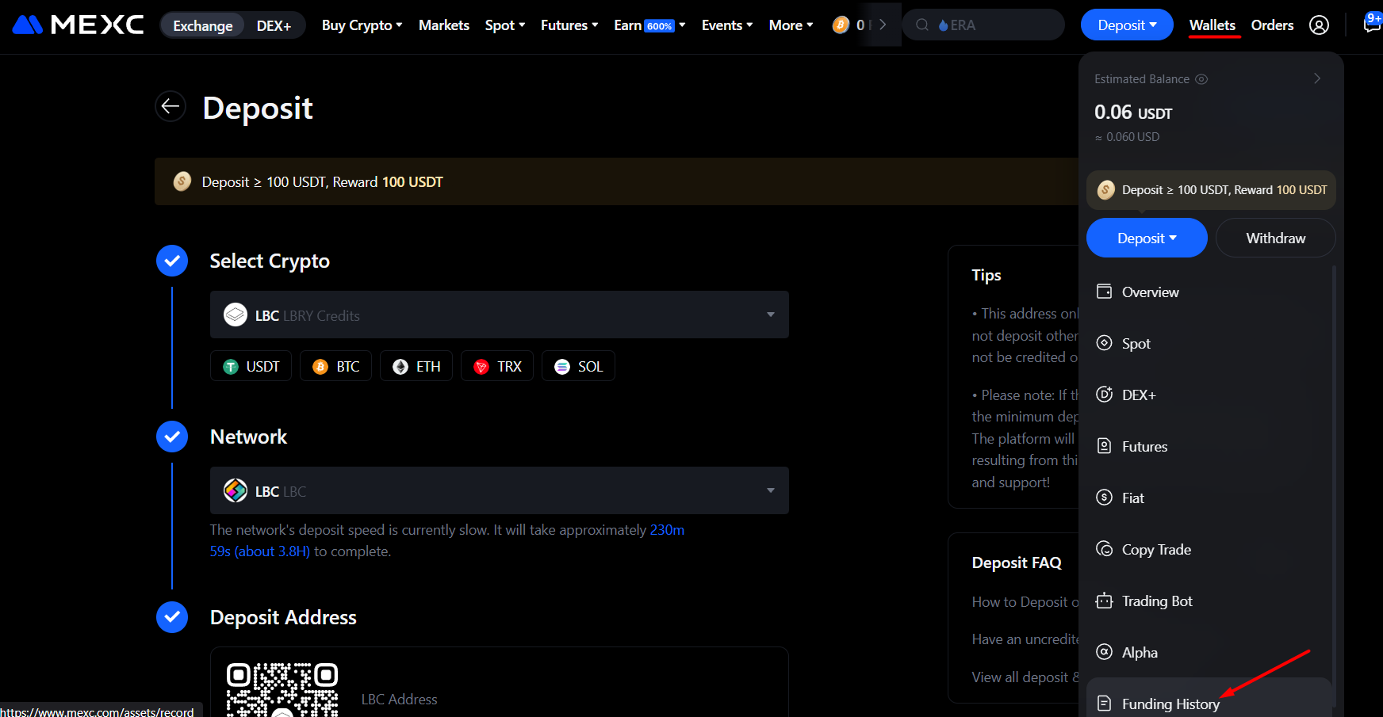Click the reward coin icon in banner

(x=182, y=181)
